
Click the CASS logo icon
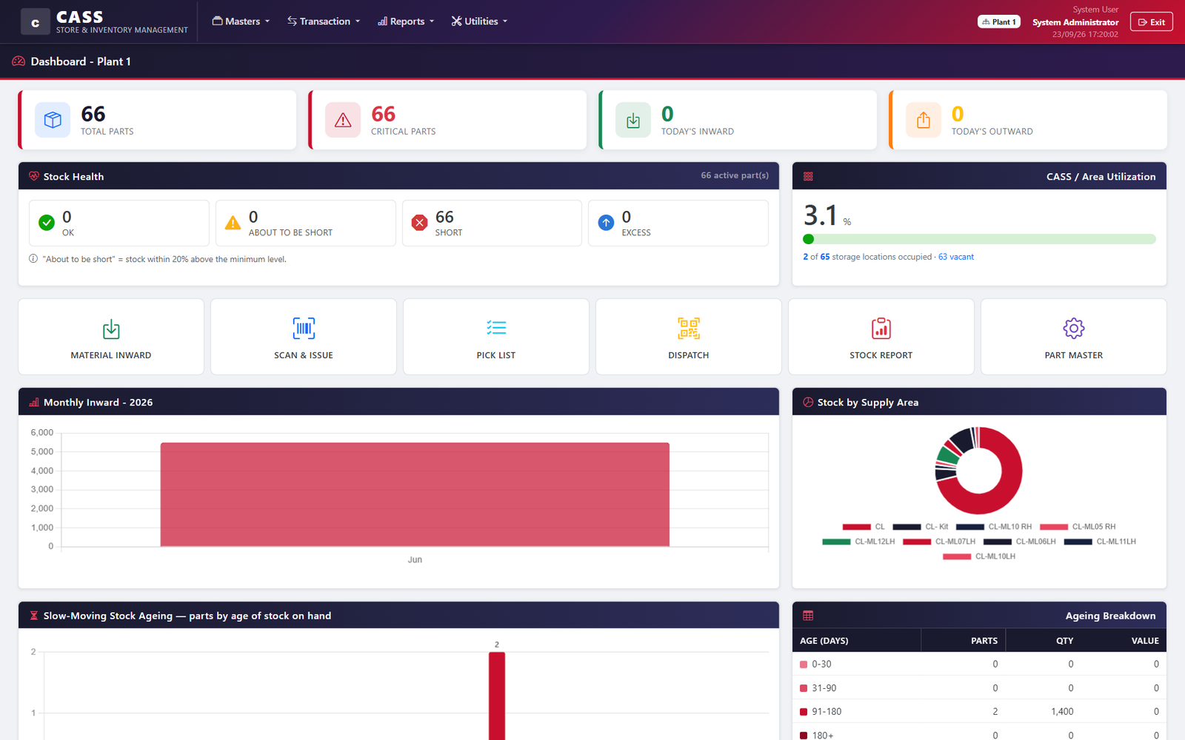[35, 22]
